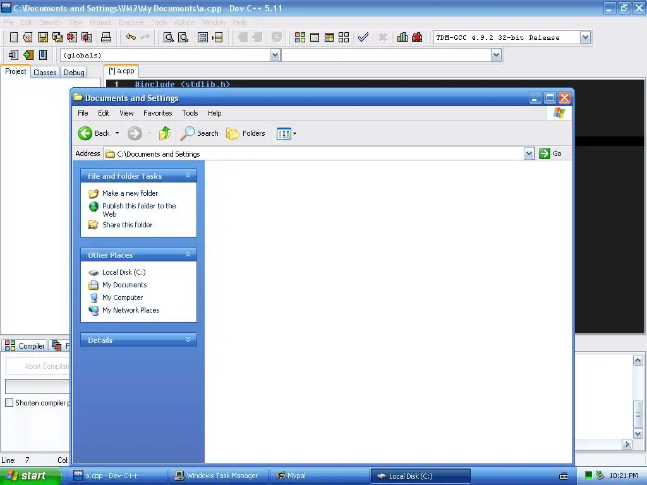Viewport: 647px width, 485px height.
Task: Go to Local Disk (C:) in Other Places
Action: [124, 272]
